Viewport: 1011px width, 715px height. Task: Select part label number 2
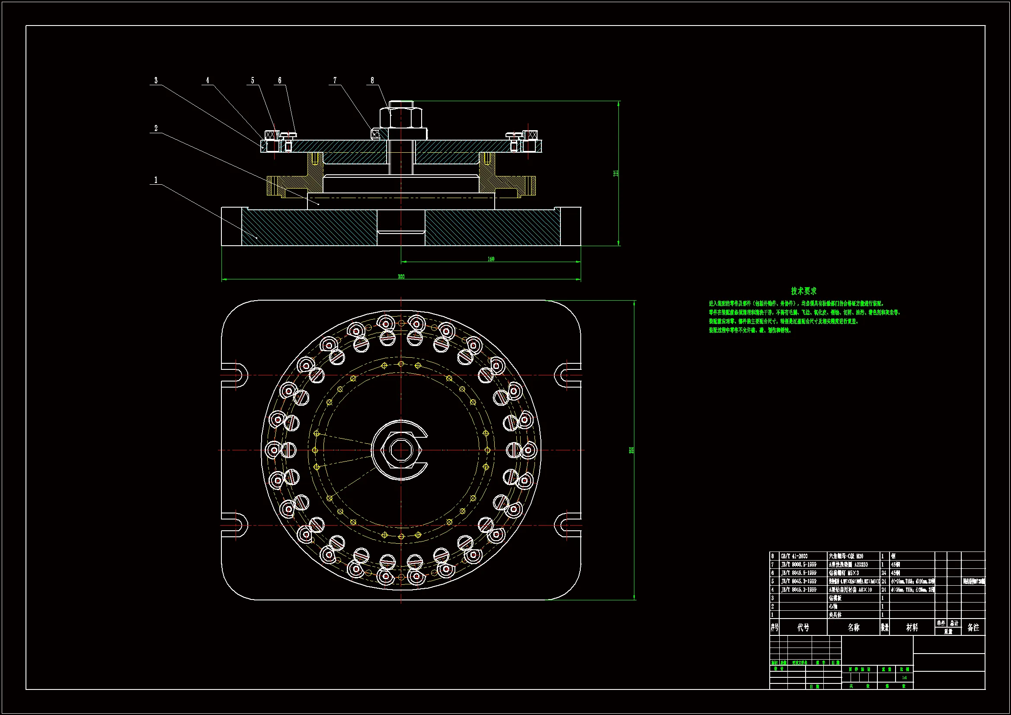pos(156,128)
